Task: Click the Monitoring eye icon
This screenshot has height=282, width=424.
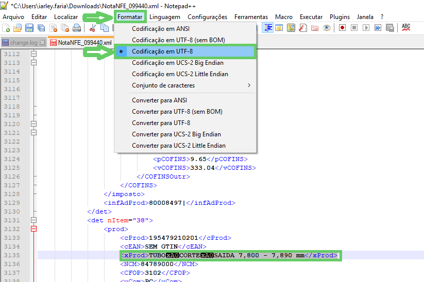Action: click(326, 28)
